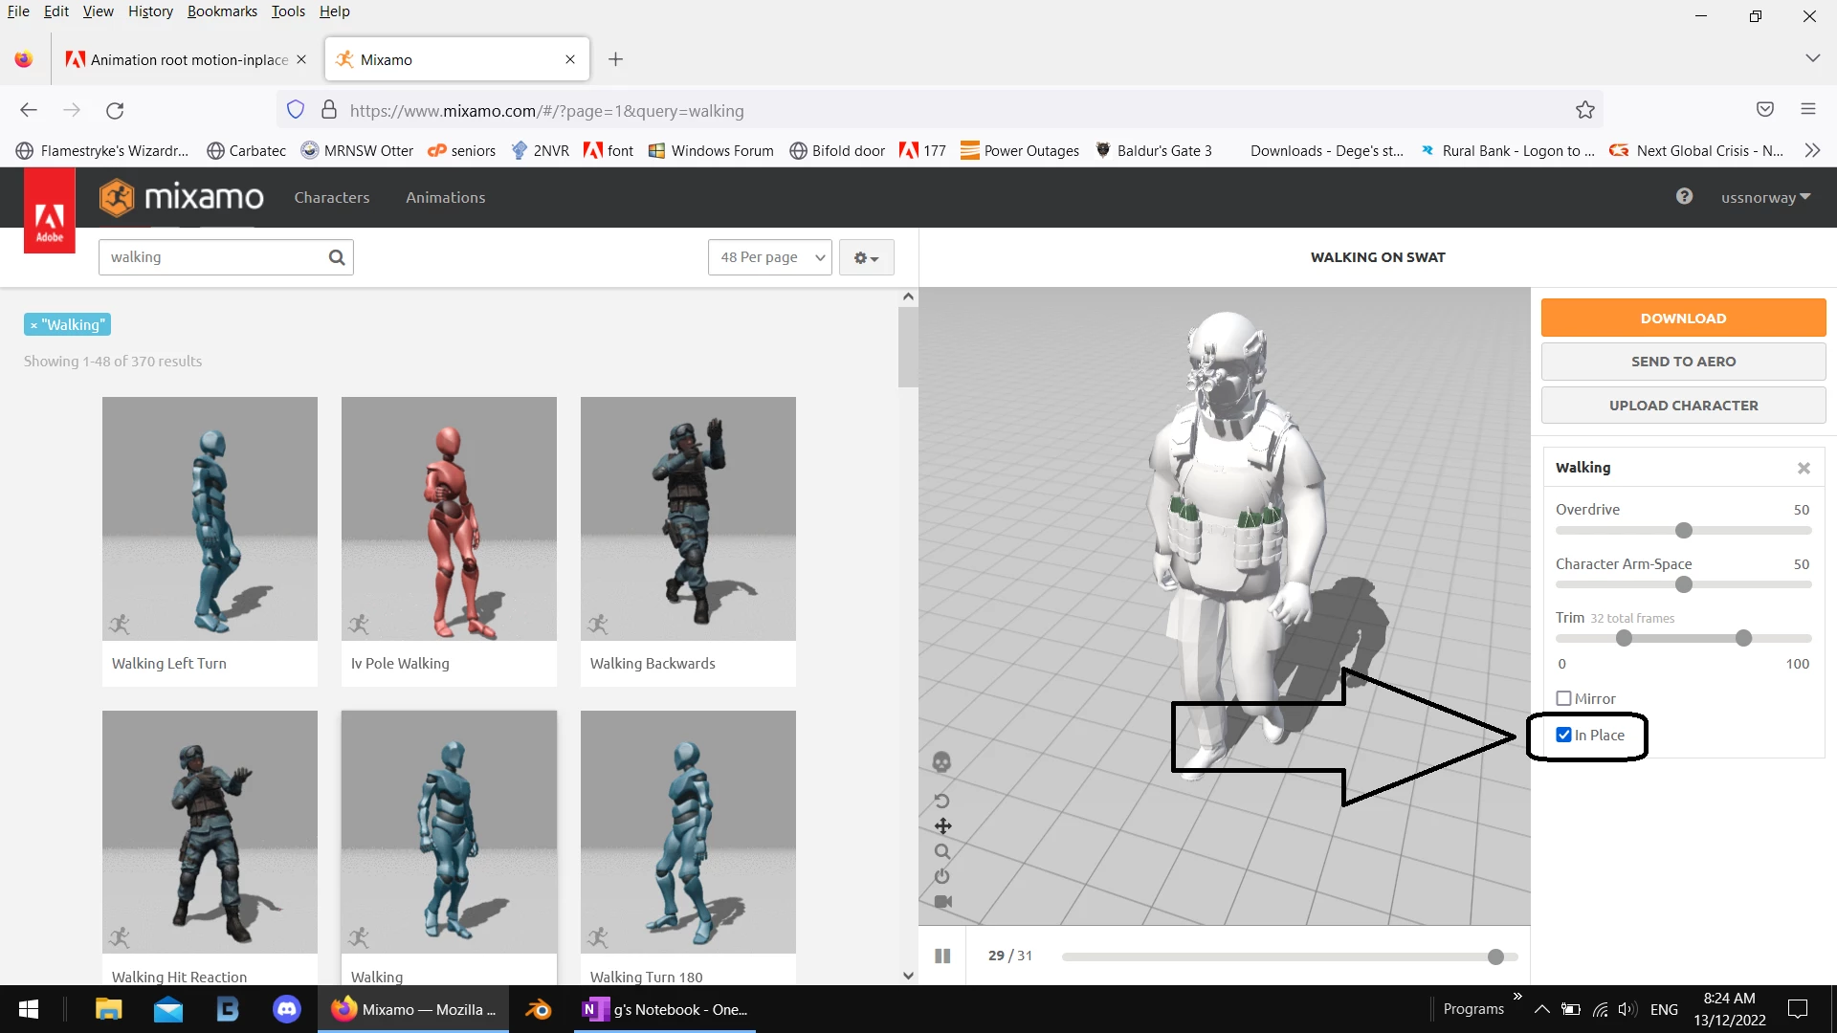1837x1033 pixels.
Task: Expand the gear settings dropdown
Action: pos(866,257)
